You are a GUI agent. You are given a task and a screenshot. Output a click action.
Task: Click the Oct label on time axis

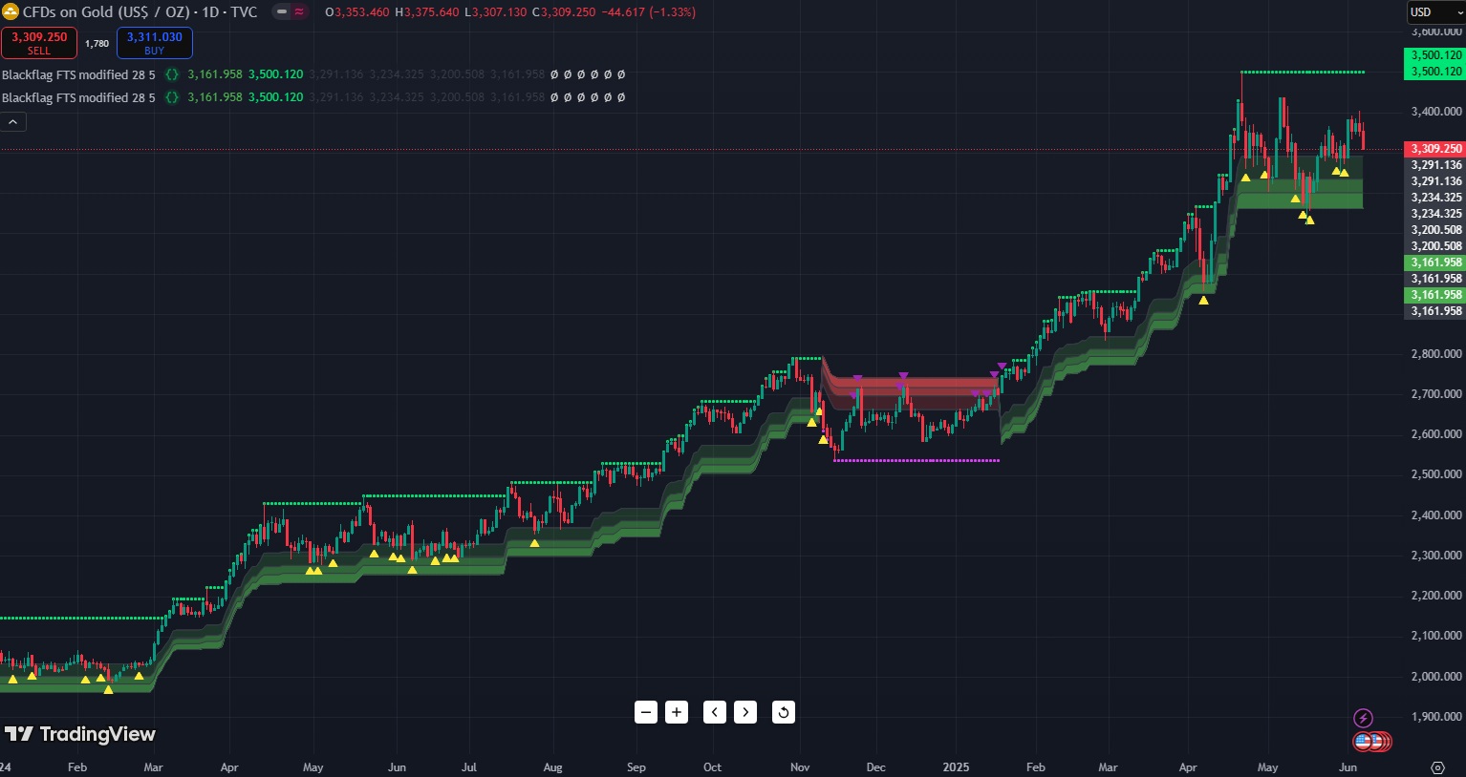point(712,767)
